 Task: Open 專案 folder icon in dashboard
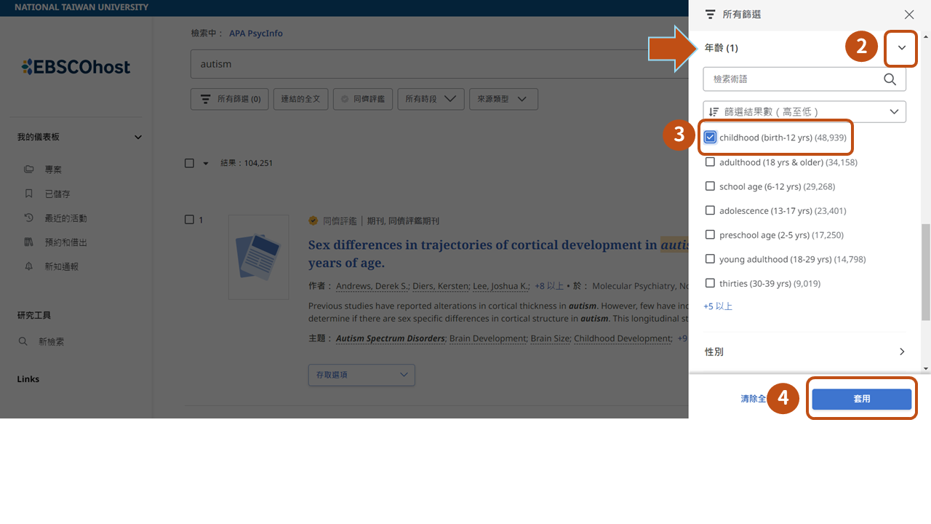click(29, 170)
